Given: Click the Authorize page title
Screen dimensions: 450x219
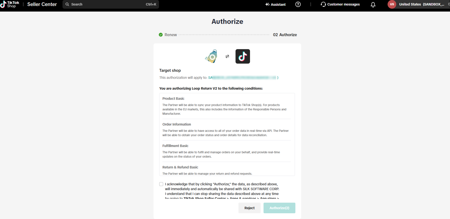Looking at the screenshot, I should 227,21.
